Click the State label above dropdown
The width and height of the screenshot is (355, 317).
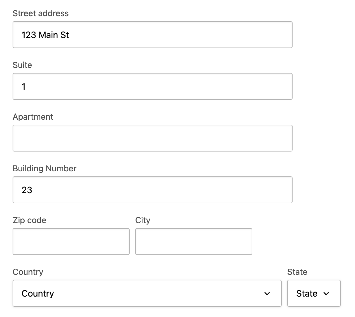pyautogui.click(x=297, y=272)
